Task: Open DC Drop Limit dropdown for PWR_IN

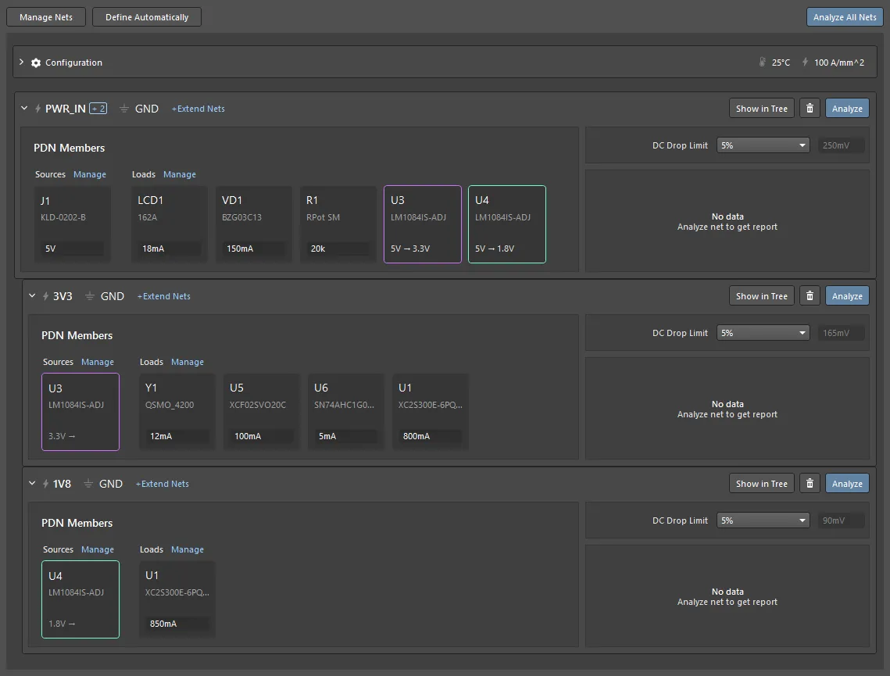Action: [x=763, y=145]
